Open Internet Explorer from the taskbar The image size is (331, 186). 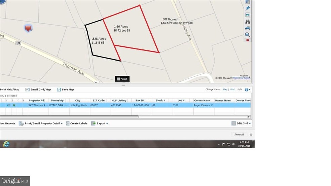(6, 144)
